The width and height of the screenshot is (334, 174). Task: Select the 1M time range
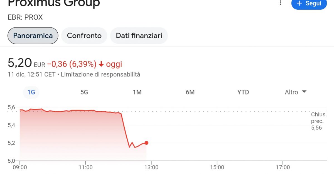coord(137,92)
